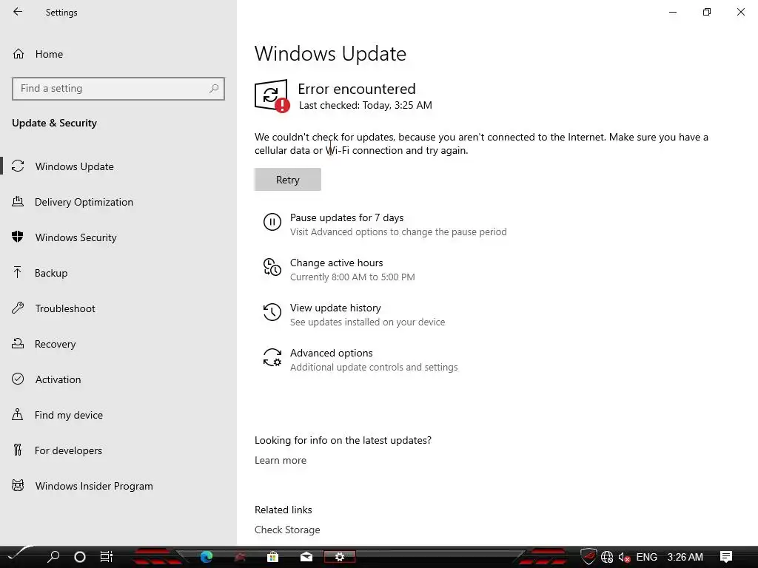The image size is (758, 568).
Task: Click the muted volume tray icon
Action: [624, 557]
